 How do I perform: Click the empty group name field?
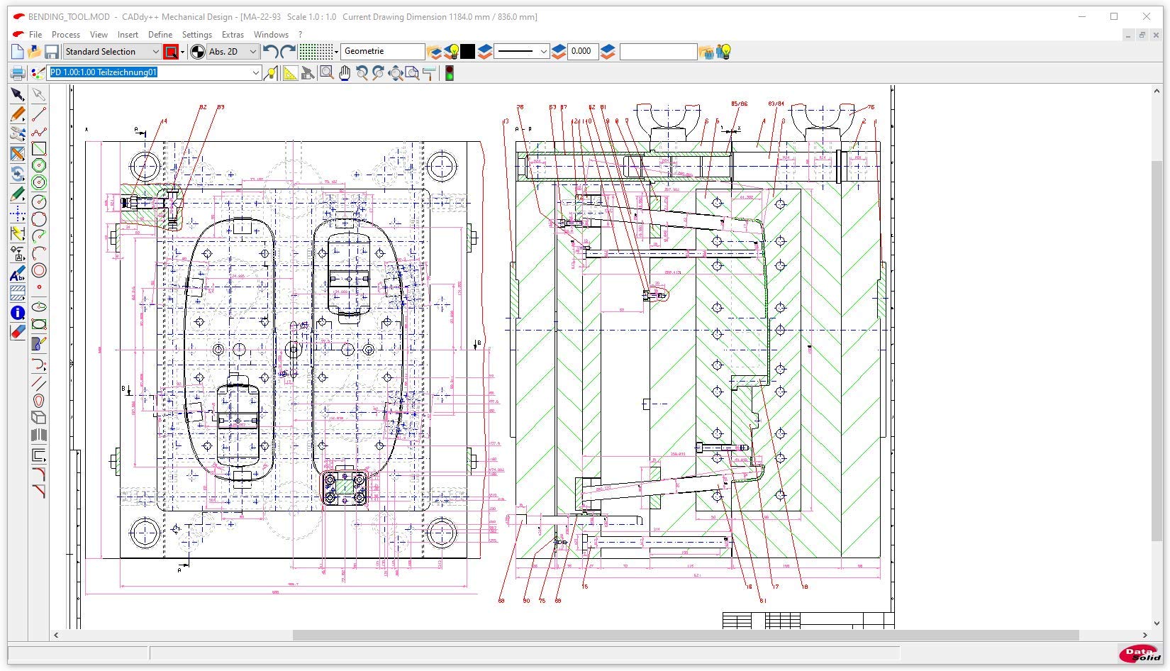tap(658, 52)
